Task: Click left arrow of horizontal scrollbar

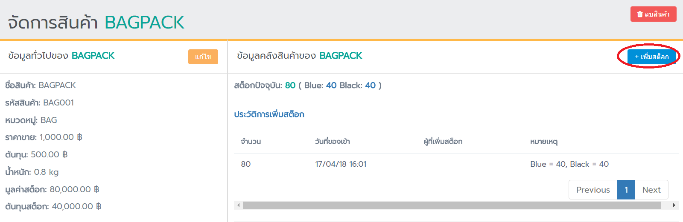Action: [x=239, y=205]
